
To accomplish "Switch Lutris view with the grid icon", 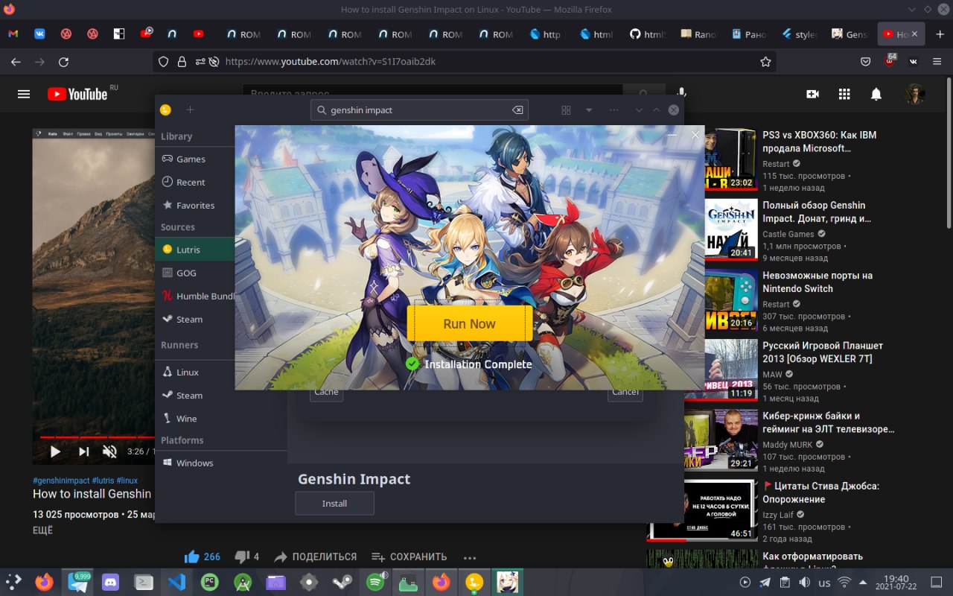I will coord(566,110).
